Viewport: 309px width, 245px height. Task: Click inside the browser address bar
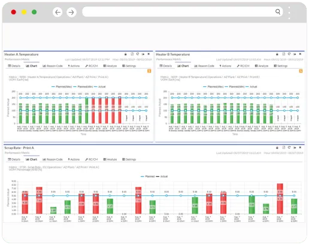coord(183,12)
